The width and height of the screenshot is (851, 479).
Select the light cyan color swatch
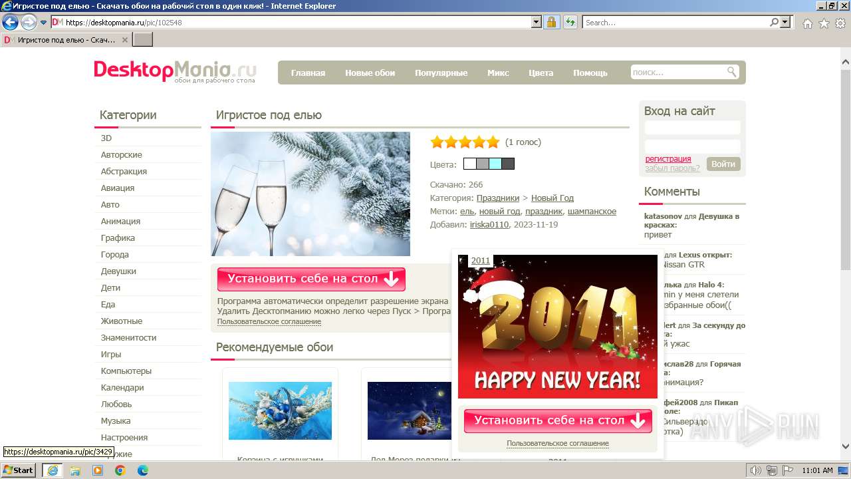coord(495,164)
